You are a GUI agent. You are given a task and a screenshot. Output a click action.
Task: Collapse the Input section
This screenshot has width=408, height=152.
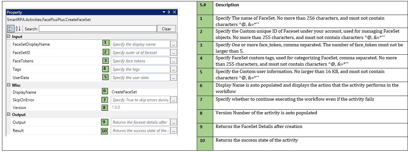point(8,37)
